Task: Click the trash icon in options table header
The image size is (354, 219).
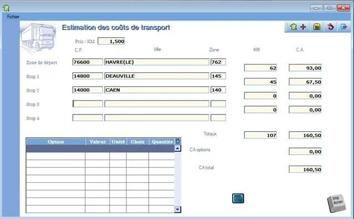Action: click(178, 141)
